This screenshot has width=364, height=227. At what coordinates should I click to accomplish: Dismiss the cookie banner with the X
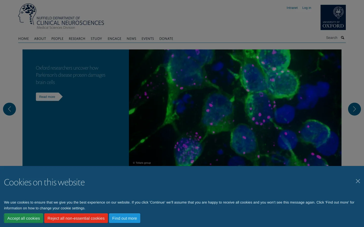358,181
